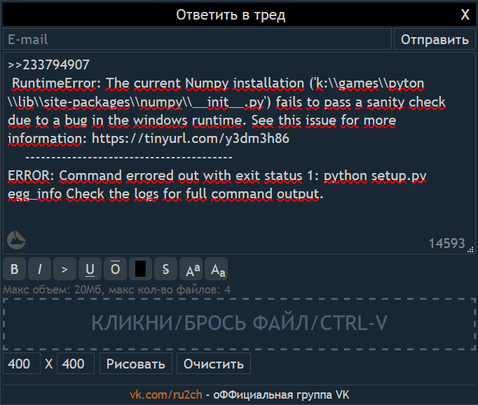This screenshot has height=405, width=478.
Task: Apply bold formatting with the B button
Action: click(14, 269)
